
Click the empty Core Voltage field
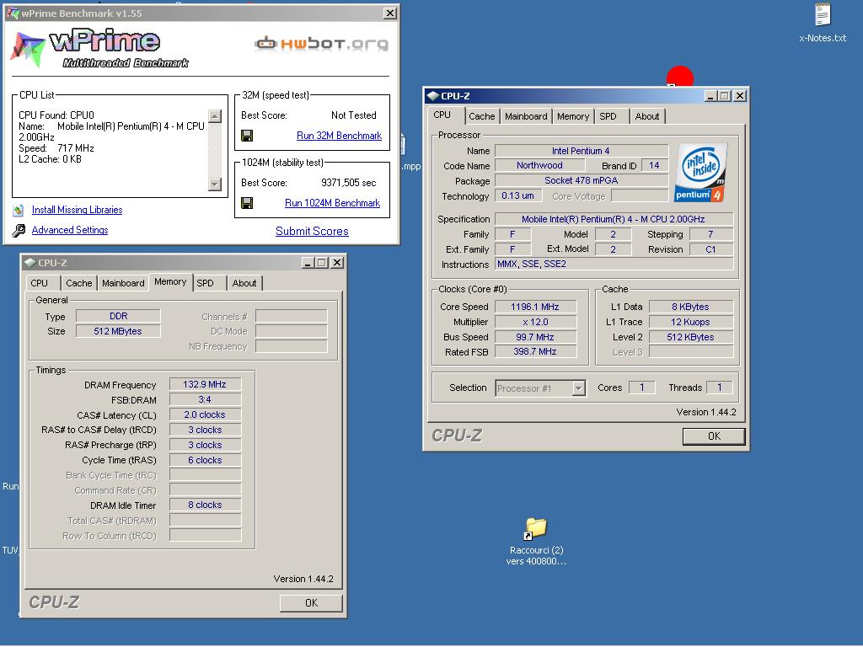pos(640,195)
